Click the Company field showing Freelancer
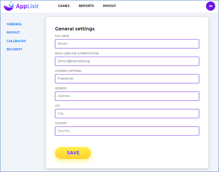Image resolution: width=219 pixels, height=172 pixels. [x=127, y=79]
